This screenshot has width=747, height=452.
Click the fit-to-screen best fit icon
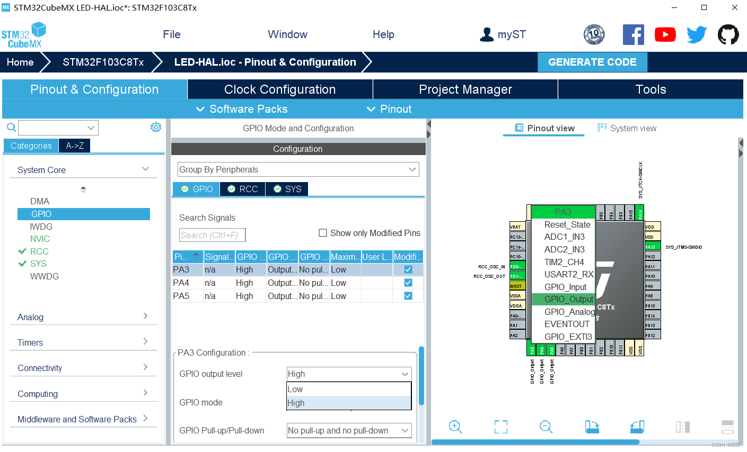[x=501, y=427]
